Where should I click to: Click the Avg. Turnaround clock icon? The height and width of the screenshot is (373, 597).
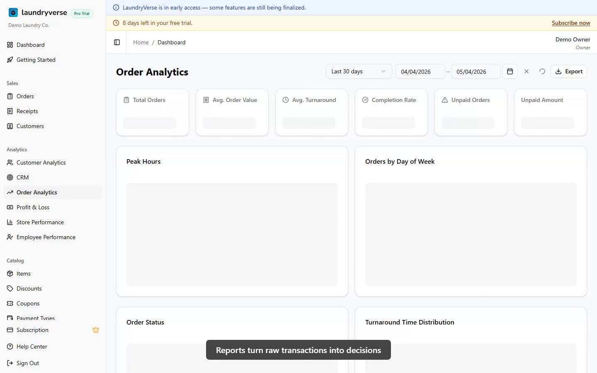[286, 100]
